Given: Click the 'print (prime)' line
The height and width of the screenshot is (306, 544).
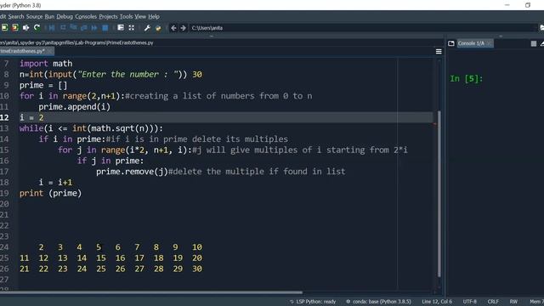Looking at the screenshot, I should coord(50,193).
